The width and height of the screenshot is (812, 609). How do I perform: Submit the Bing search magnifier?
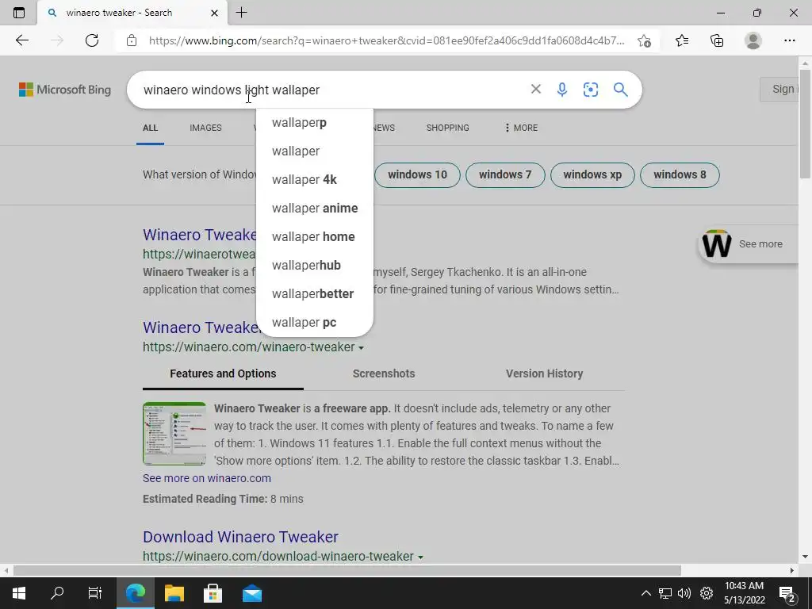[620, 90]
